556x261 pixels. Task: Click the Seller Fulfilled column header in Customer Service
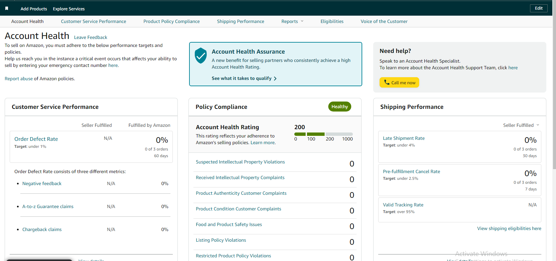coord(97,125)
